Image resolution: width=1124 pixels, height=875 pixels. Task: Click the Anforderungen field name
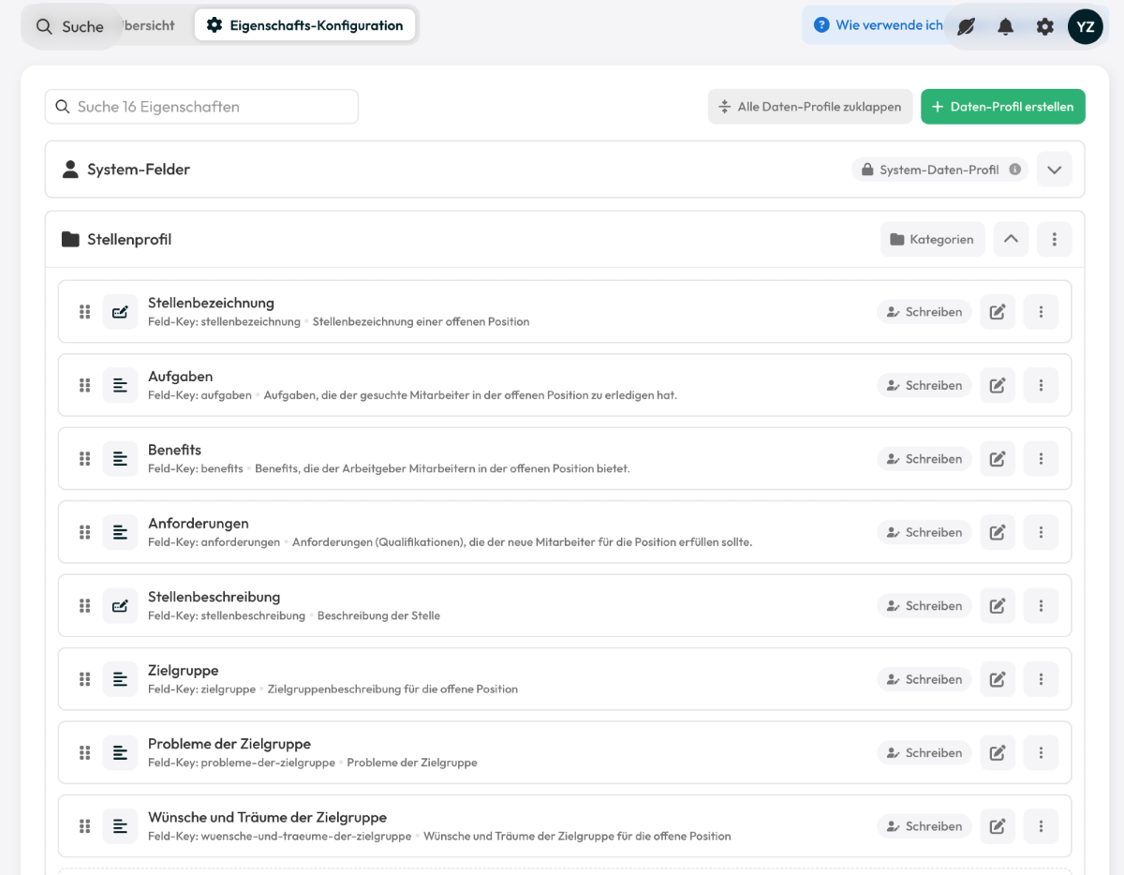tap(199, 524)
